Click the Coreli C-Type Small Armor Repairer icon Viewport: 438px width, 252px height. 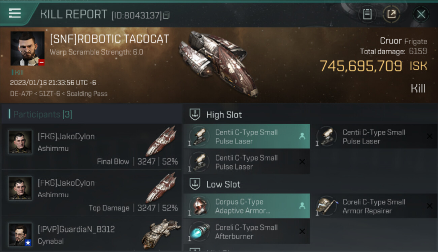326,206
